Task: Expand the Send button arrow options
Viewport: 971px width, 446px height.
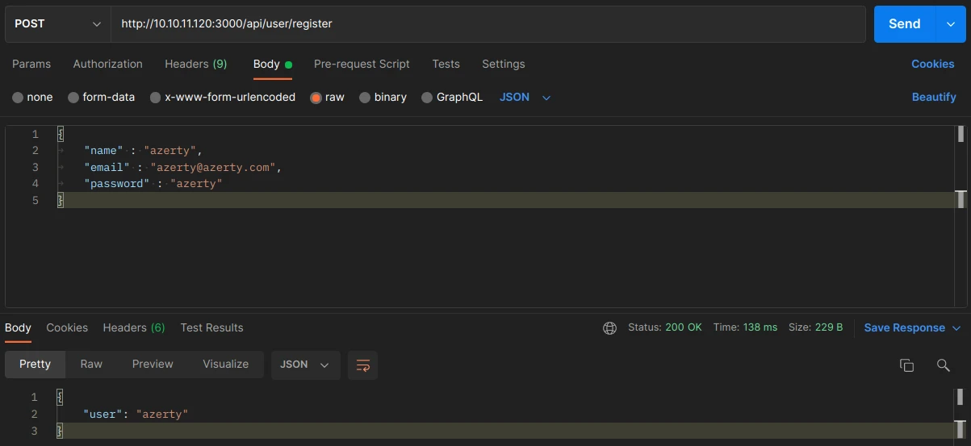Action: pos(949,24)
